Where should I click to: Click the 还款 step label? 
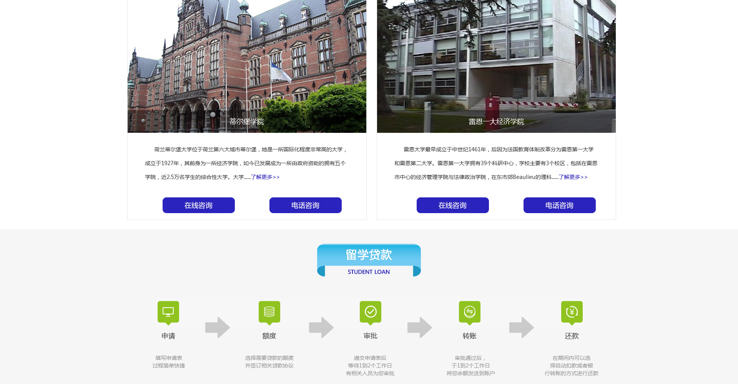[x=572, y=336]
